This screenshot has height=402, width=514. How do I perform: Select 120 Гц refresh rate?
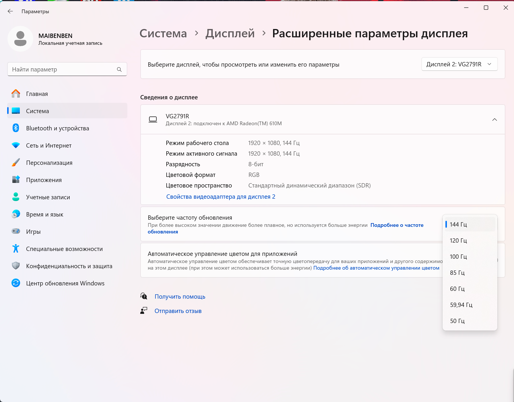[458, 241]
